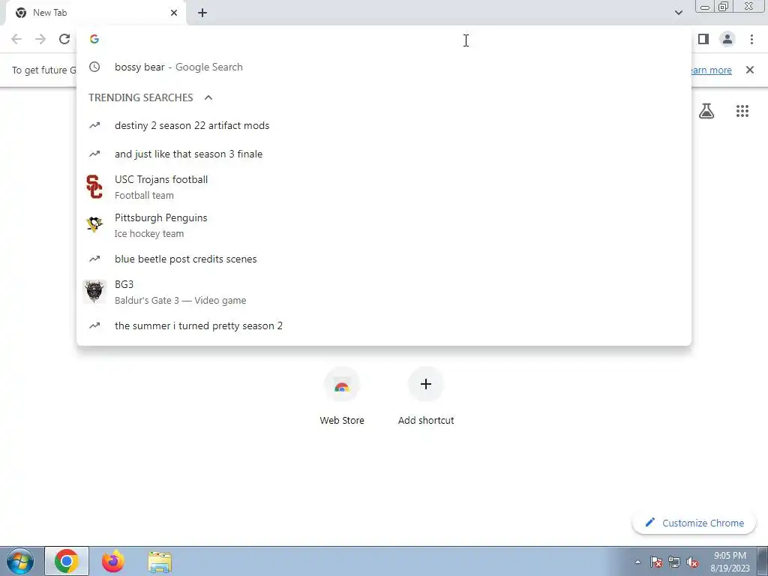Screen dimensions: 768x576
Task: Click the Action Center flag tray icon
Action: [655, 562]
